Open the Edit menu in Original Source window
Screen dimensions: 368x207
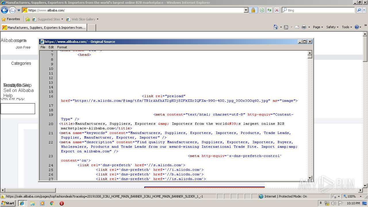pos(51,47)
